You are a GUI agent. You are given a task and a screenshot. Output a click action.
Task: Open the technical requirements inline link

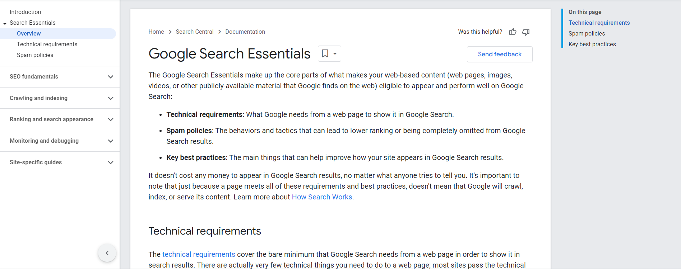(x=199, y=254)
